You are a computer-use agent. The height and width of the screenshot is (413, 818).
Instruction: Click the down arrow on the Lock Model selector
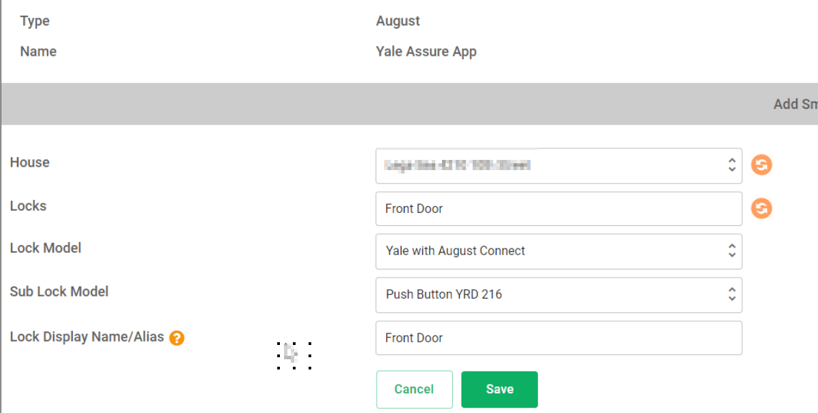[731, 254]
